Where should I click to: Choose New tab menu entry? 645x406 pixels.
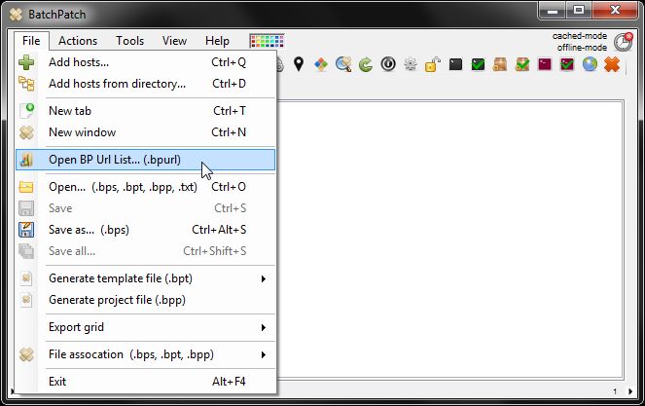click(x=145, y=111)
